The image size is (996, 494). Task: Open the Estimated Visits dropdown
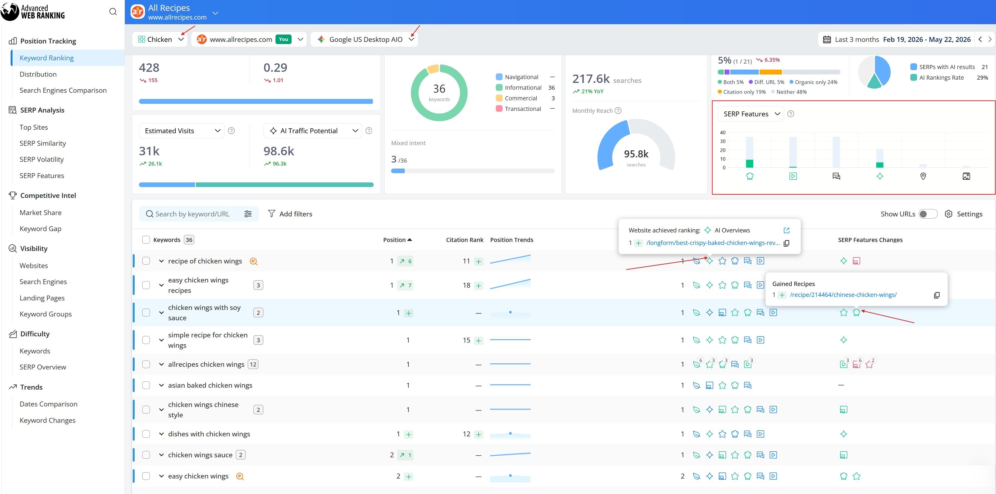pyautogui.click(x=181, y=131)
